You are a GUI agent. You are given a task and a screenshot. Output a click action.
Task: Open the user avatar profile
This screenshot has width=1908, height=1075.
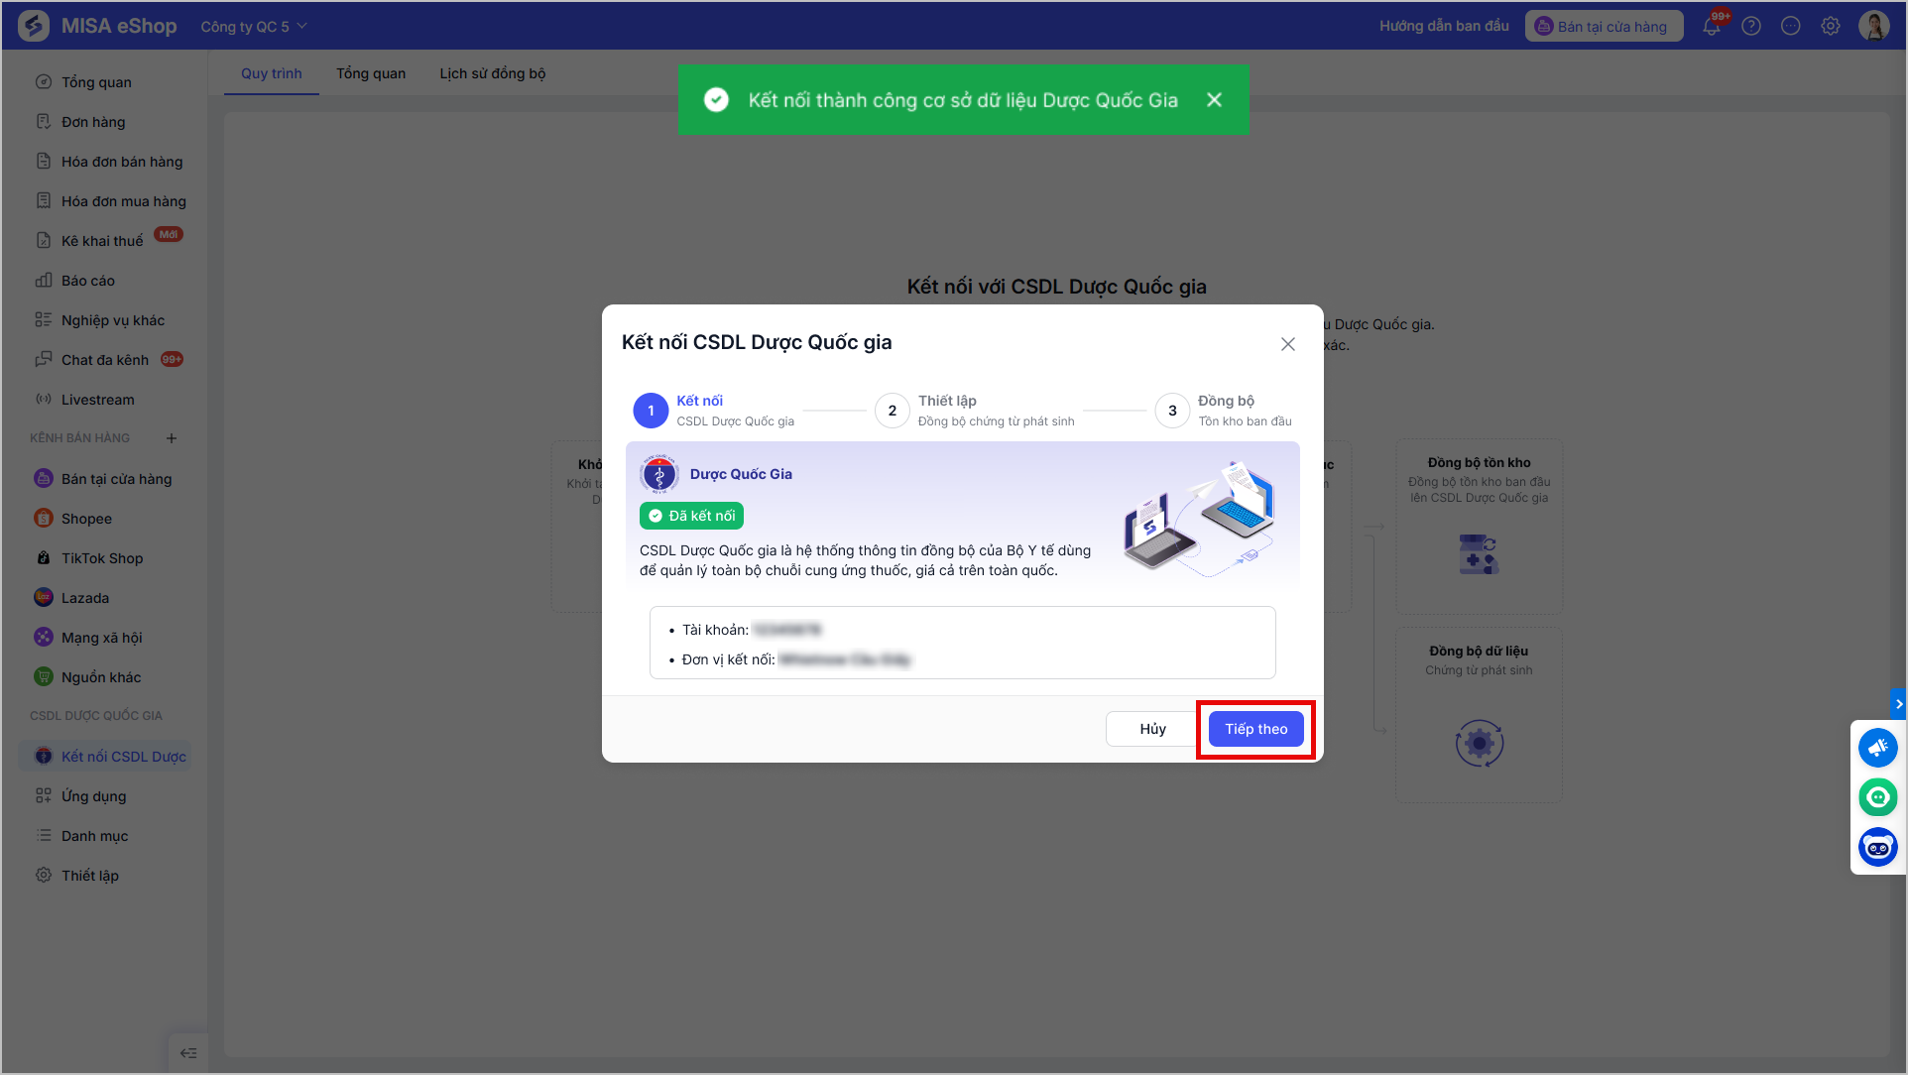1874,26
